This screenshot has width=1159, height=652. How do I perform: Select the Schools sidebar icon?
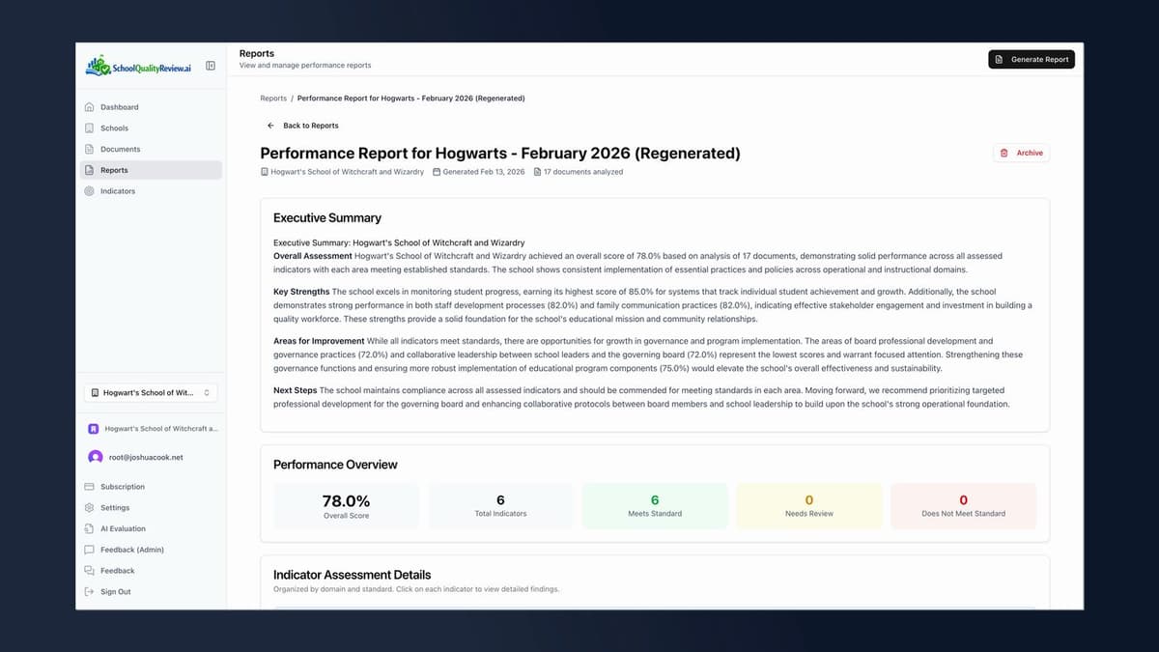point(89,128)
